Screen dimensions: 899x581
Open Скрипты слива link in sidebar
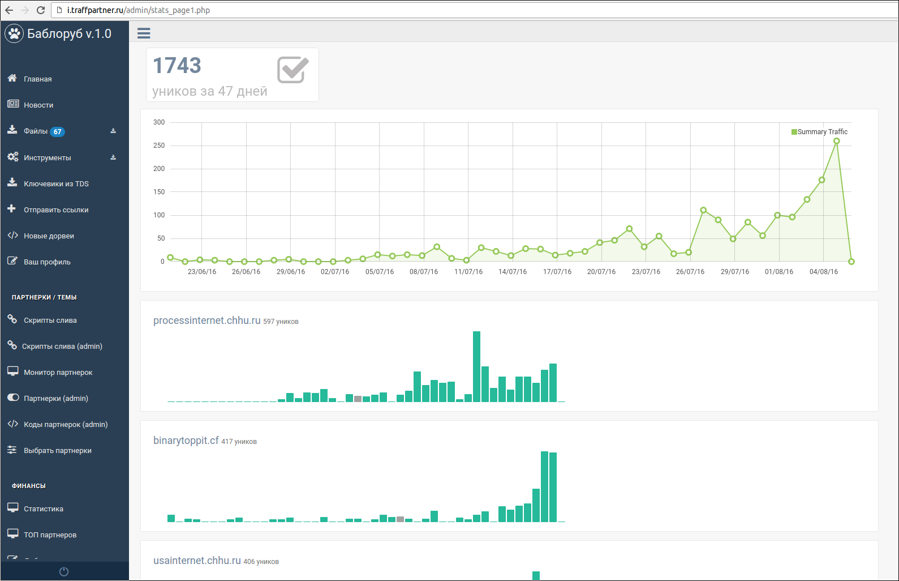[x=50, y=321]
